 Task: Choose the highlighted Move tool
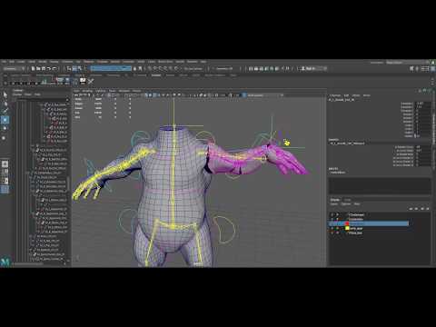point(5,120)
